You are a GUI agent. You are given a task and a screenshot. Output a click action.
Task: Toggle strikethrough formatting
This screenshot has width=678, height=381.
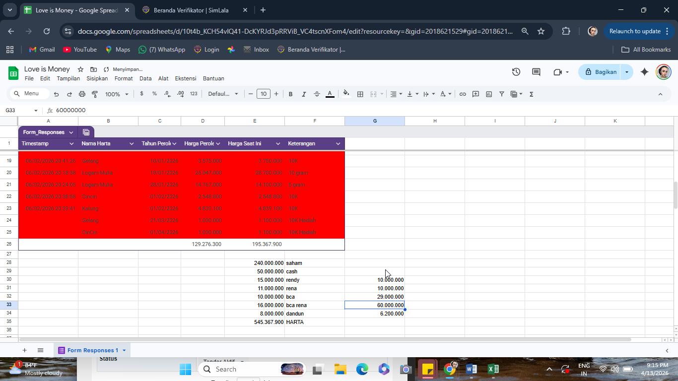(317, 94)
